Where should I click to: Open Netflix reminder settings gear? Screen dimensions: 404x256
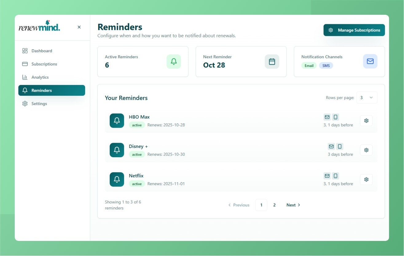point(366,179)
